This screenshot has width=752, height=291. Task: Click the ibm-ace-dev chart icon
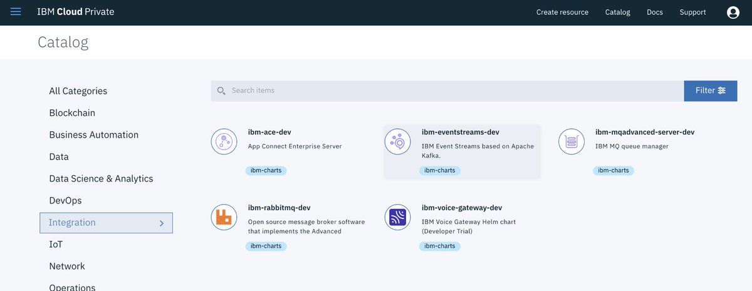[224, 141]
